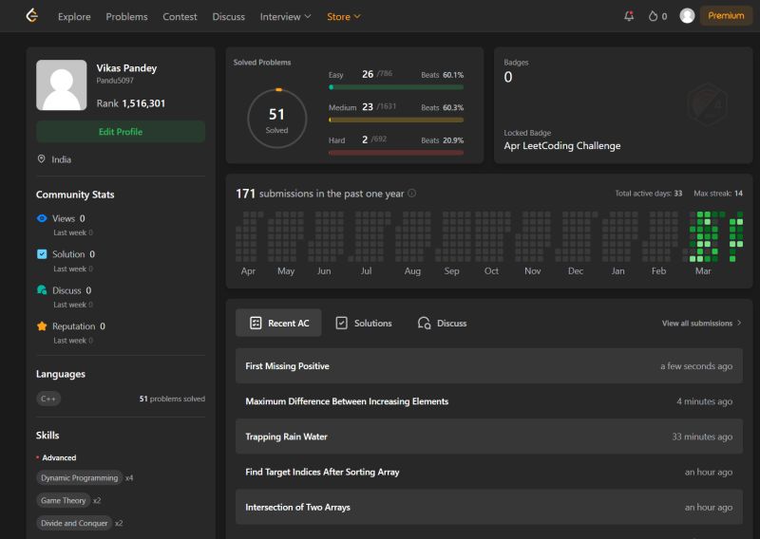Viewport: 760px width, 539px height.
Task: Click the Mar label on the heatmap
Action: 703,271
